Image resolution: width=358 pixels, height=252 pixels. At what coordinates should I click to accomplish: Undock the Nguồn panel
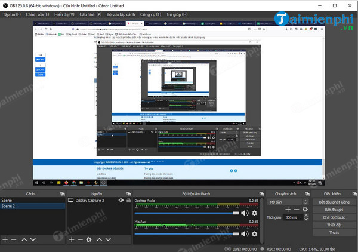coord(129,193)
